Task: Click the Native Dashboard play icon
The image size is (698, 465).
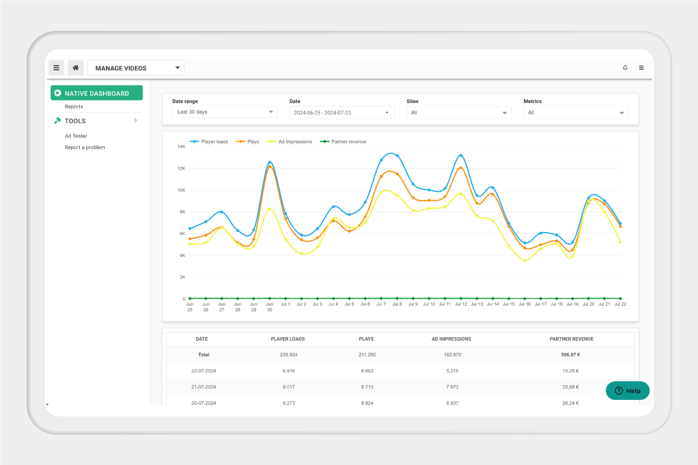Action: [58, 93]
